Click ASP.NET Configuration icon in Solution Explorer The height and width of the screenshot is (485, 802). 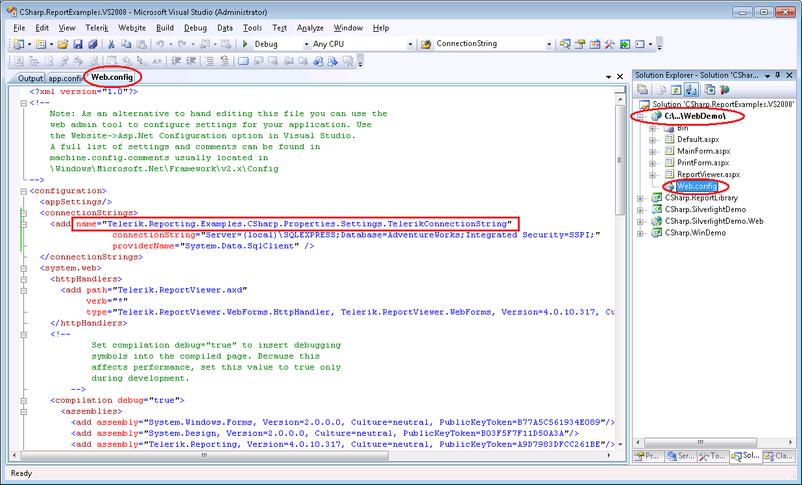725,89
